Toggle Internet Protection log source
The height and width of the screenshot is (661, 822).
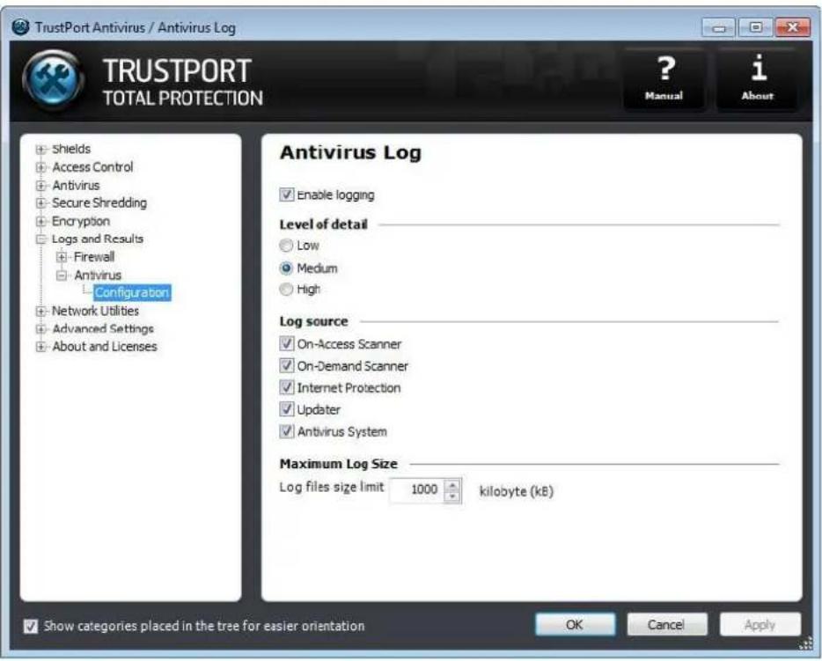286,387
